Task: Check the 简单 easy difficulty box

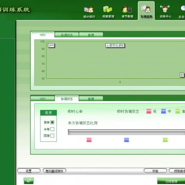Action: click(52, 122)
